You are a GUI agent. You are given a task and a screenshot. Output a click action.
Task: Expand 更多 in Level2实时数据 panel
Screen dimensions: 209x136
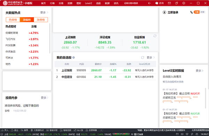pyautogui.click(x=200, y=70)
